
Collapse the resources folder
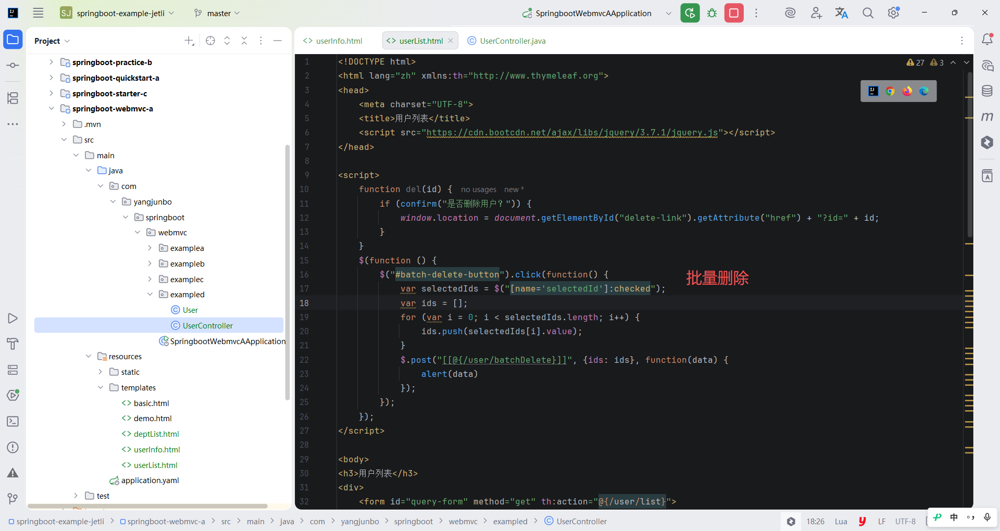click(x=88, y=356)
